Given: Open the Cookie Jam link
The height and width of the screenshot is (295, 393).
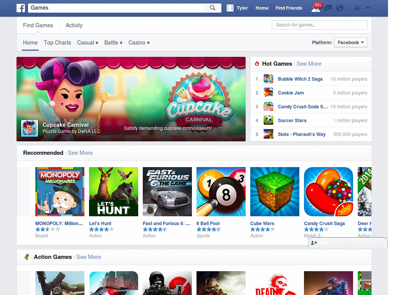Looking at the screenshot, I should click(x=291, y=93).
